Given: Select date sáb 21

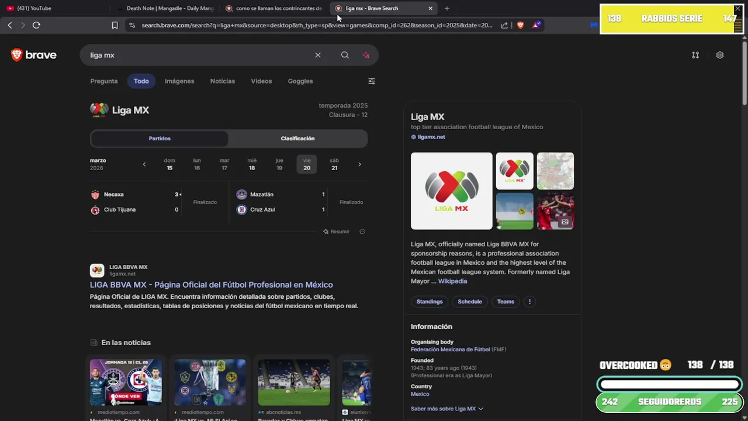Looking at the screenshot, I should [334, 164].
